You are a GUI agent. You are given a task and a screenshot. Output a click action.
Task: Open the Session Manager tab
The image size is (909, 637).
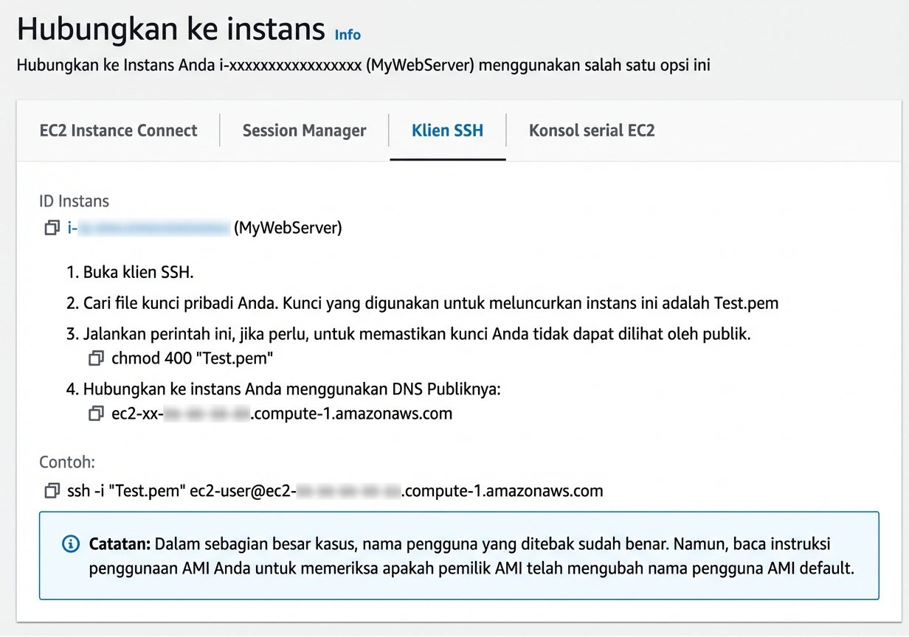point(304,130)
